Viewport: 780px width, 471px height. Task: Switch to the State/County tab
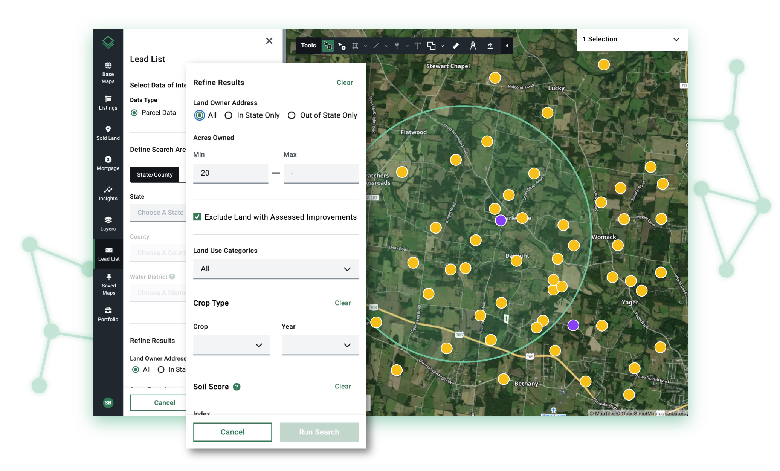pos(155,175)
